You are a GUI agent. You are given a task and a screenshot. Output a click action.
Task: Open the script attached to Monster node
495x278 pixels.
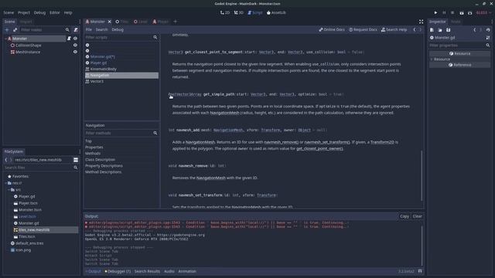pyautogui.click(x=69, y=39)
